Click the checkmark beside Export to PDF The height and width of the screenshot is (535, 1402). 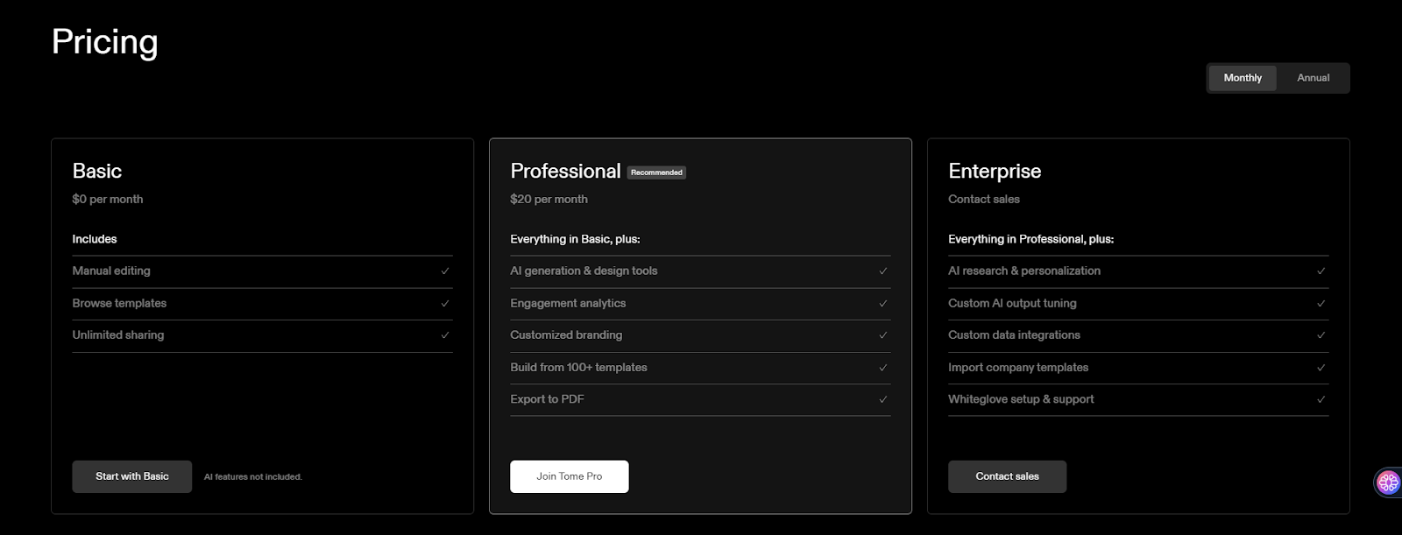pos(883,399)
